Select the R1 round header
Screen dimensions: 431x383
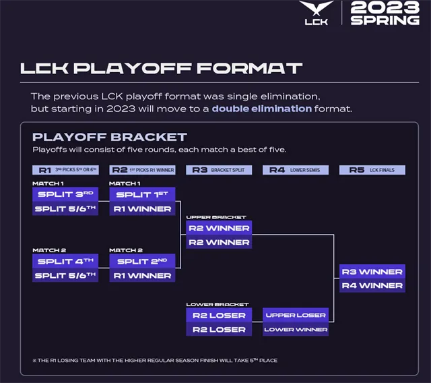click(x=65, y=170)
